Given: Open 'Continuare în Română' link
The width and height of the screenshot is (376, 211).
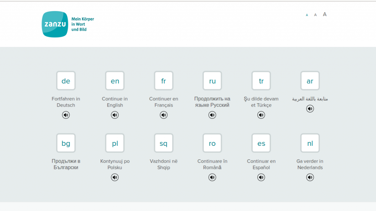Looking at the screenshot, I should point(212,164).
